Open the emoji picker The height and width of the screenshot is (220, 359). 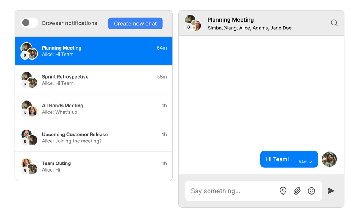311,191
